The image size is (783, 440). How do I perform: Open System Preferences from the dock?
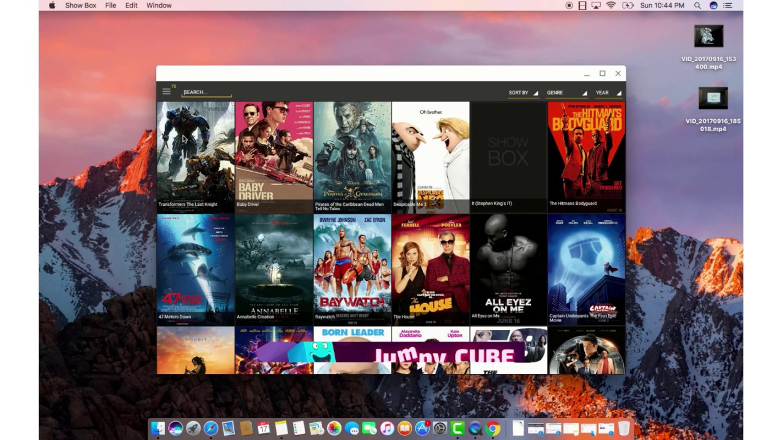click(440, 428)
